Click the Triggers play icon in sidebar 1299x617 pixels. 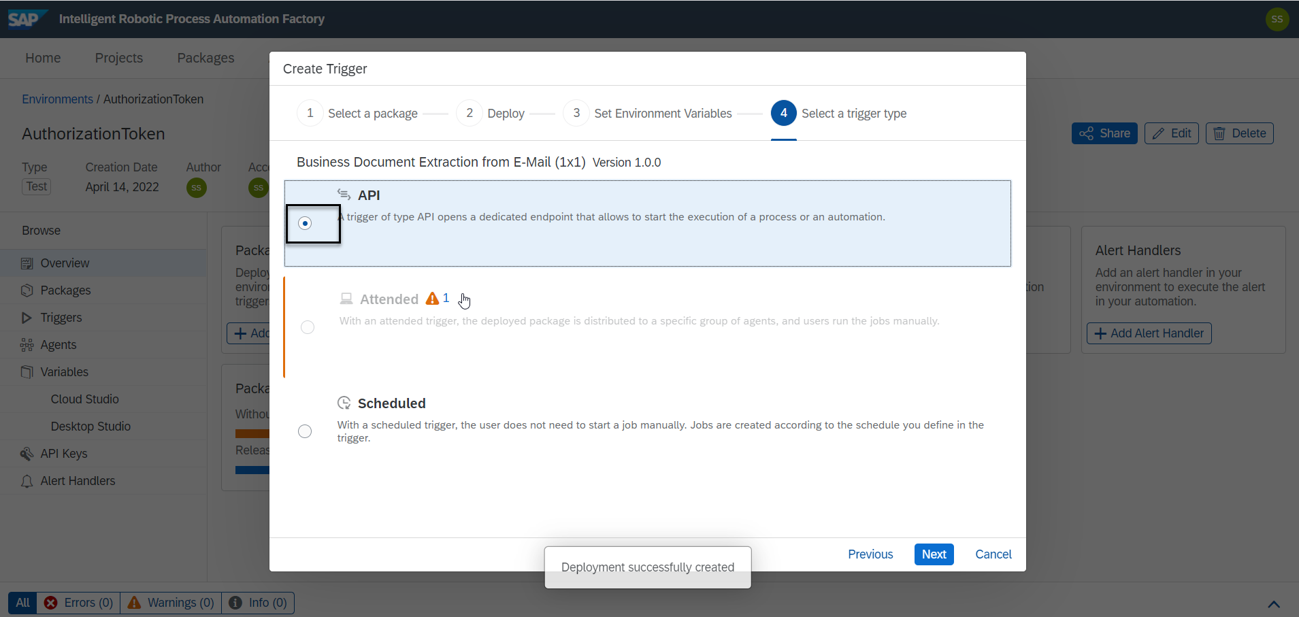click(x=27, y=318)
